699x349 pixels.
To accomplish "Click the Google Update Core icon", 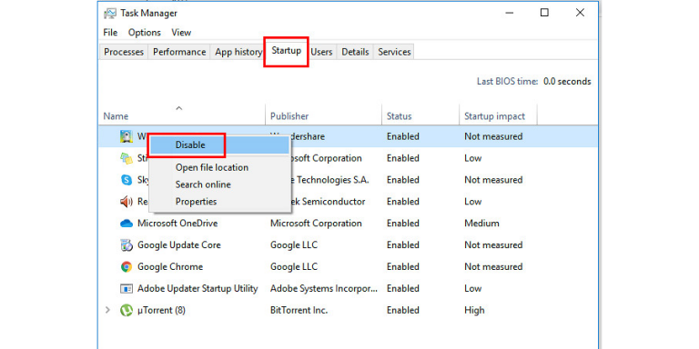I will [x=127, y=244].
